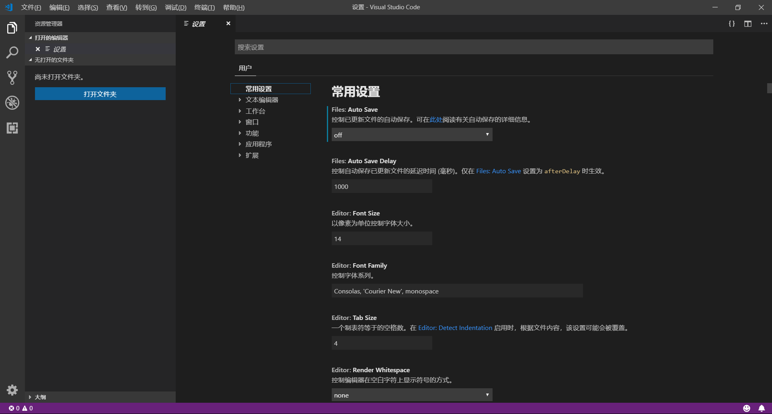The image size is (772, 414).
Task: Open the 调试(D) menu
Action: (x=176, y=7)
